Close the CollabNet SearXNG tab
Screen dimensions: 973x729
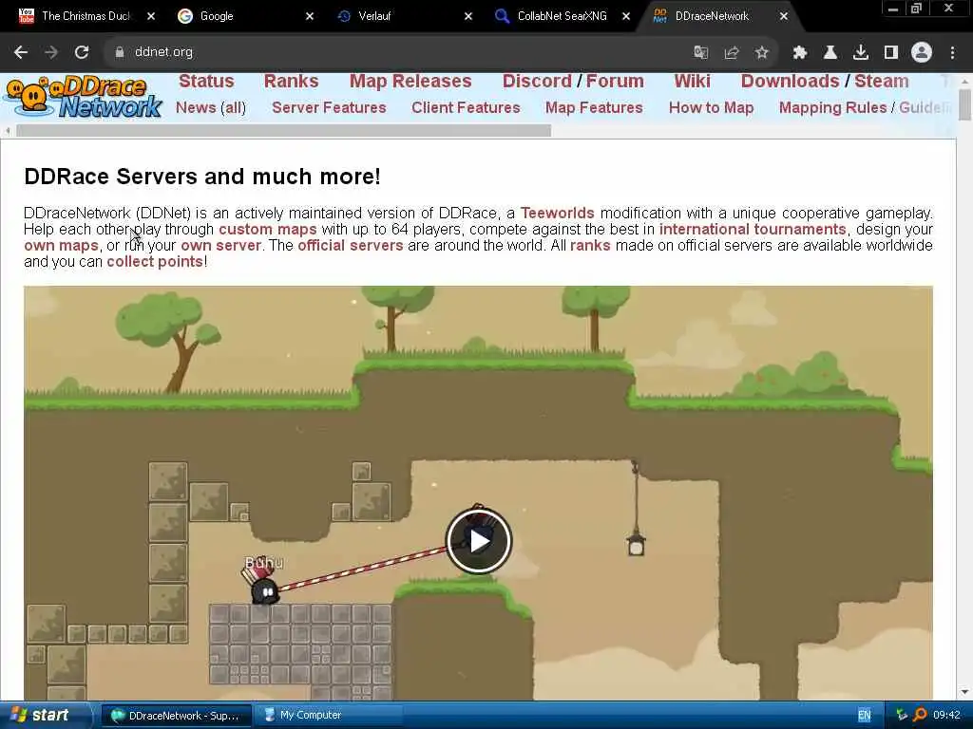[x=626, y=16]
